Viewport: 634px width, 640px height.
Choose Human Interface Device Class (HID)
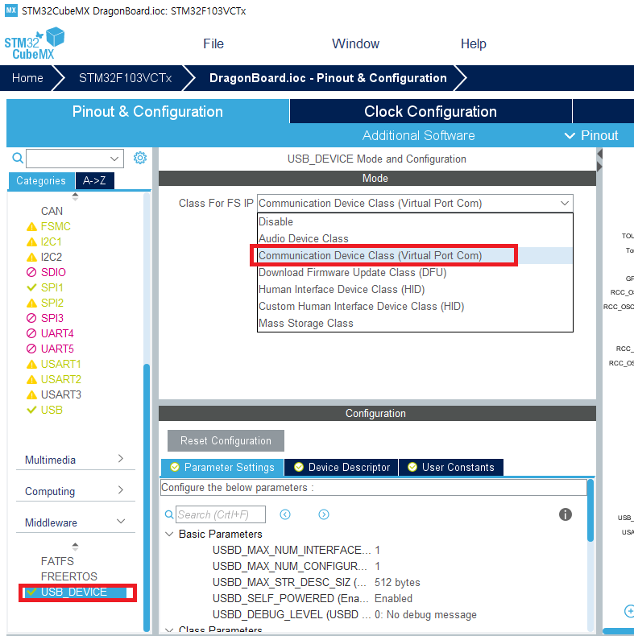(415, 289)
